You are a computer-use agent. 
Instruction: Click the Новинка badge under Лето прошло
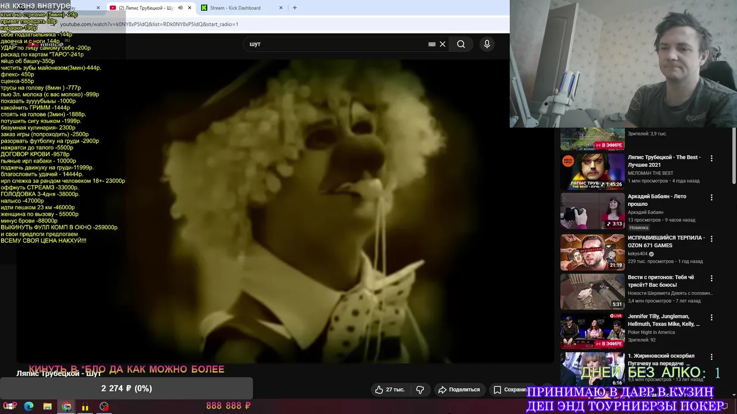pyautogui.click(x=639, y=228)
